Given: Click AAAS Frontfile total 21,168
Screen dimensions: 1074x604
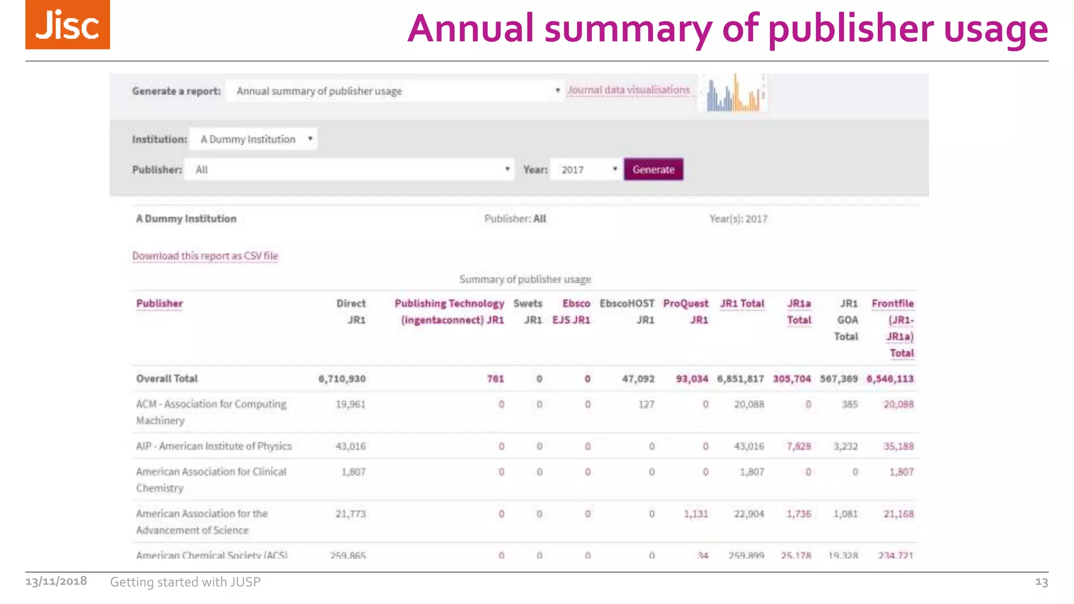Looking at the screenshot, I should pyautogui.click(x=899, y=514).
